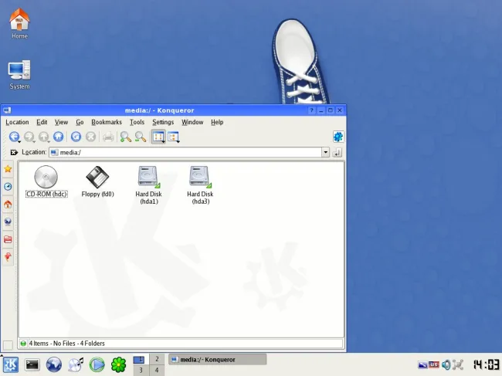This screenshot has height=376, width=502.
Task: Open the Help menu
Action: 217,122
